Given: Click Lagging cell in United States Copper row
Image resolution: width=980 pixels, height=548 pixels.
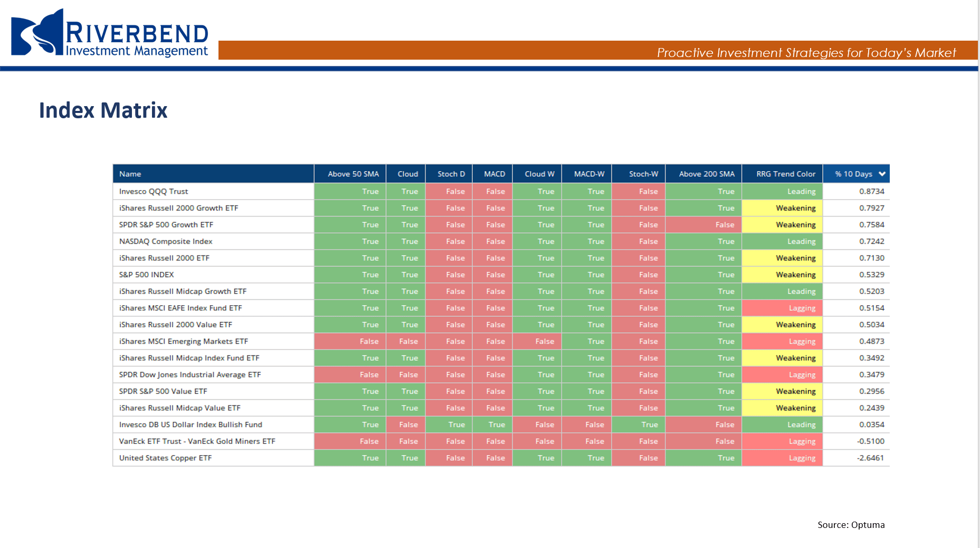Looking at the screenshot, I should 783,458.
